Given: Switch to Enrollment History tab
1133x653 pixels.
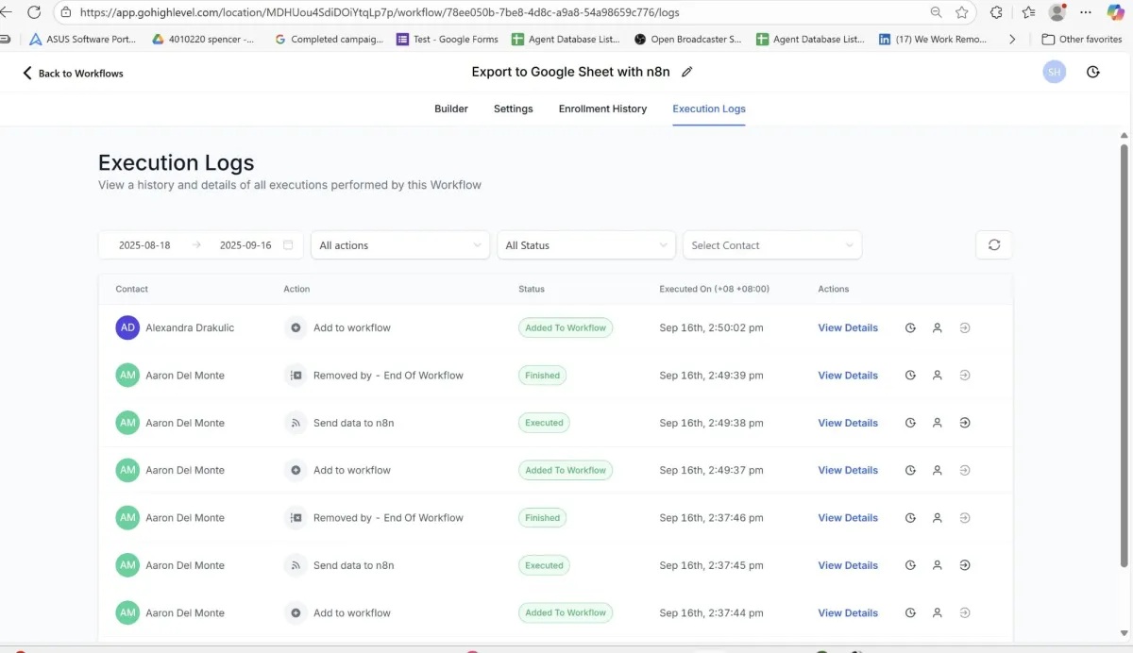Looking at the screenshot, I should click(602, 109).
